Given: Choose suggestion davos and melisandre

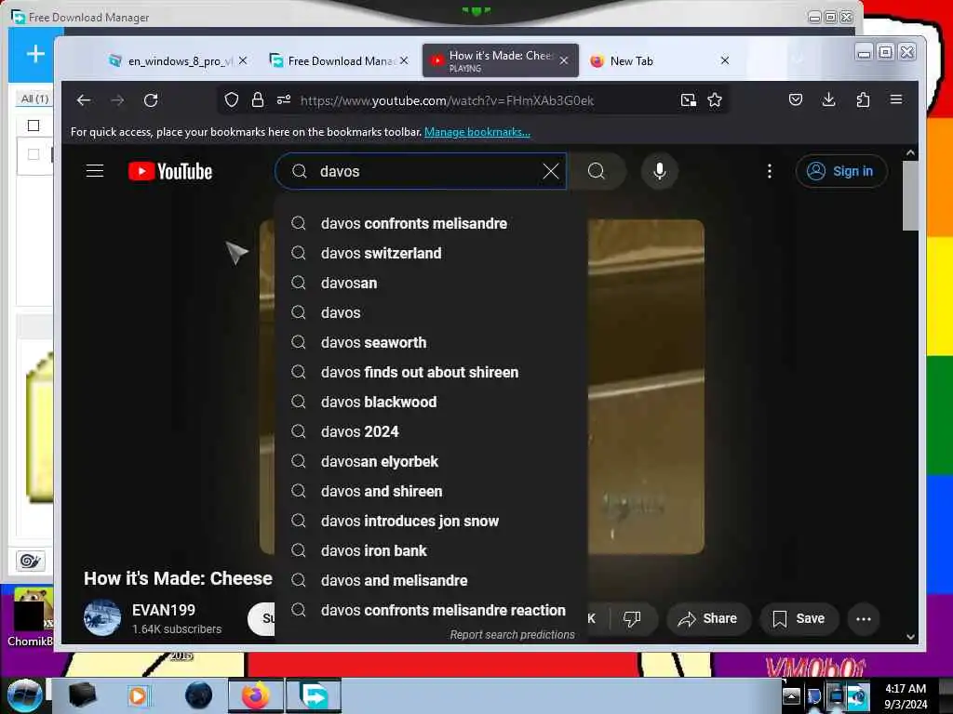Looking at the screenshot, I should pyautogui.click(x=432, y=580).
